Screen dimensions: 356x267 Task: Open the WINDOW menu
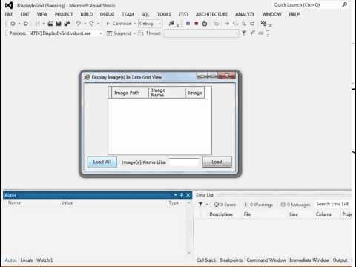coord(271,14)
